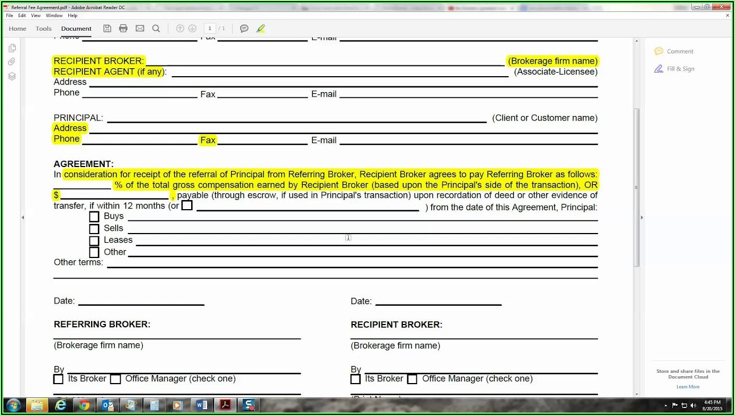Tick 'Office Manager' under Referring Broker

pyautogui.click(x=115, y=379)
